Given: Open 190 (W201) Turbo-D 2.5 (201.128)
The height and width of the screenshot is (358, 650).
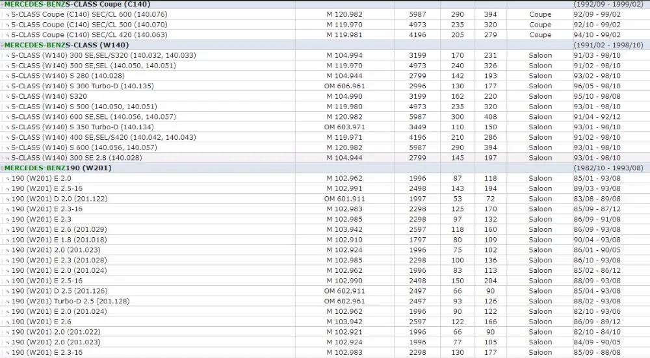Looking at the screenshot, I should (70, 301).
